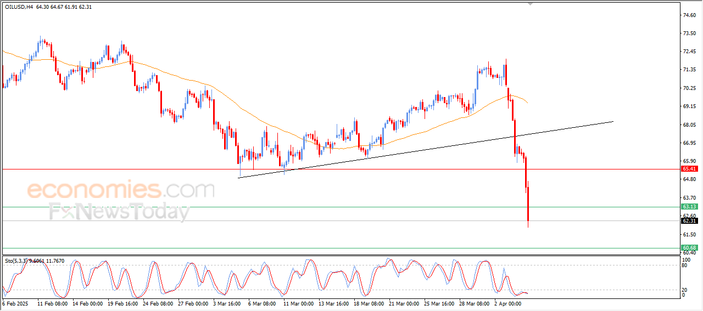Click the 66.95 price axis label

[x=689, y=143]
